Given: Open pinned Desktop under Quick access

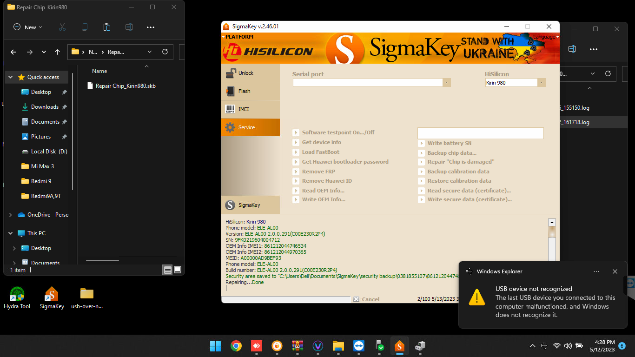Looking at the screenshot, I should [x=40, y=92].
